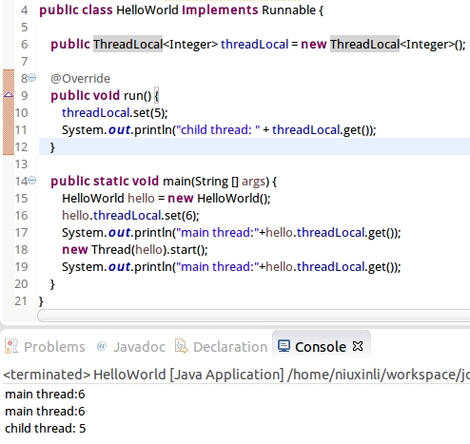Place cursor on threadLocal.set(5) line
This screenshot has width=470, height=444.
tap(115, 113)
